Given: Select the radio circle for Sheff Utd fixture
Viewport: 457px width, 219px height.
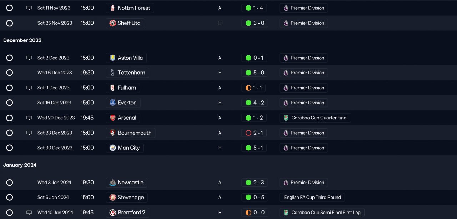Looking at the screenshot, I should [x=10, y=23].
